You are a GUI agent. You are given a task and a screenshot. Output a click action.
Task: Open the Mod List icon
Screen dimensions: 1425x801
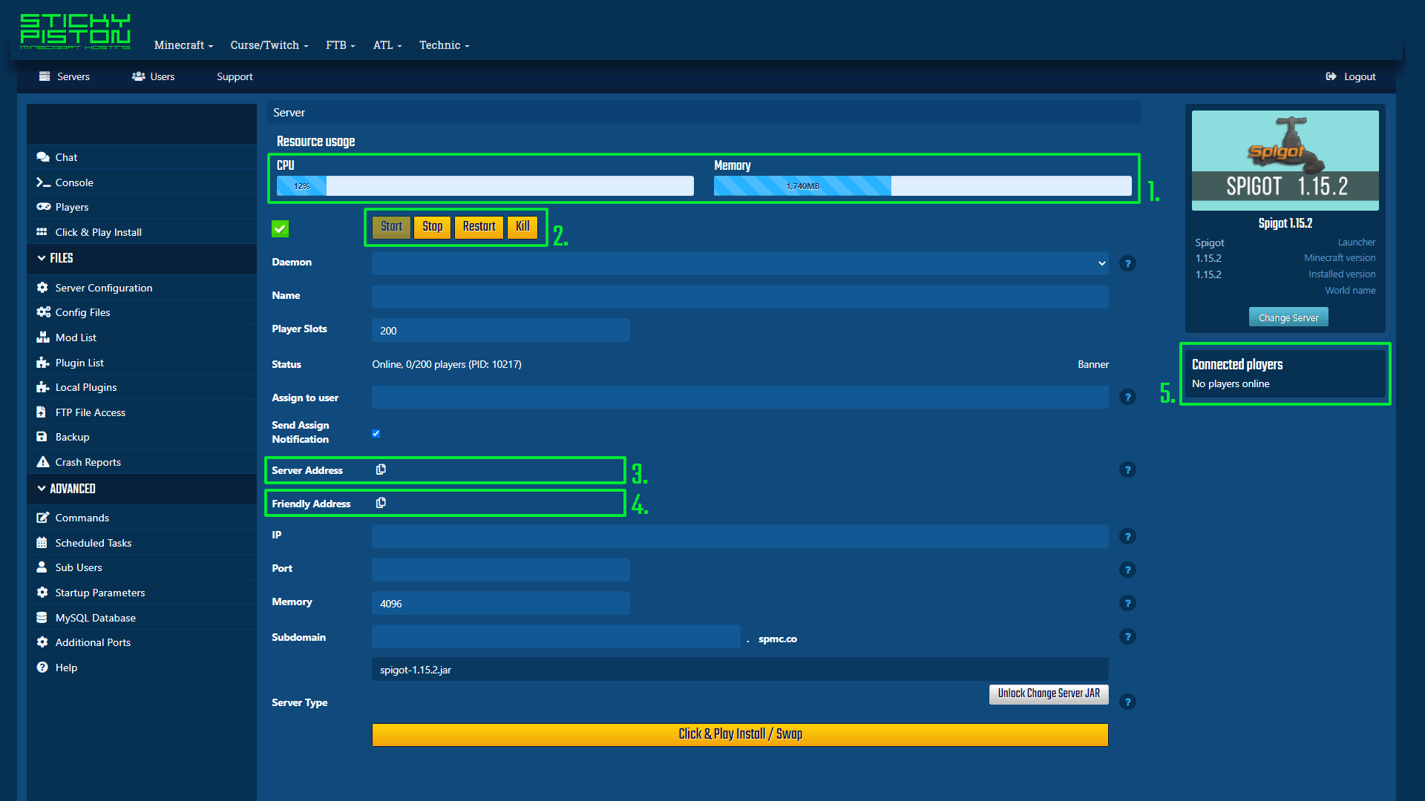pyautogui.click(x=42, y=337)
